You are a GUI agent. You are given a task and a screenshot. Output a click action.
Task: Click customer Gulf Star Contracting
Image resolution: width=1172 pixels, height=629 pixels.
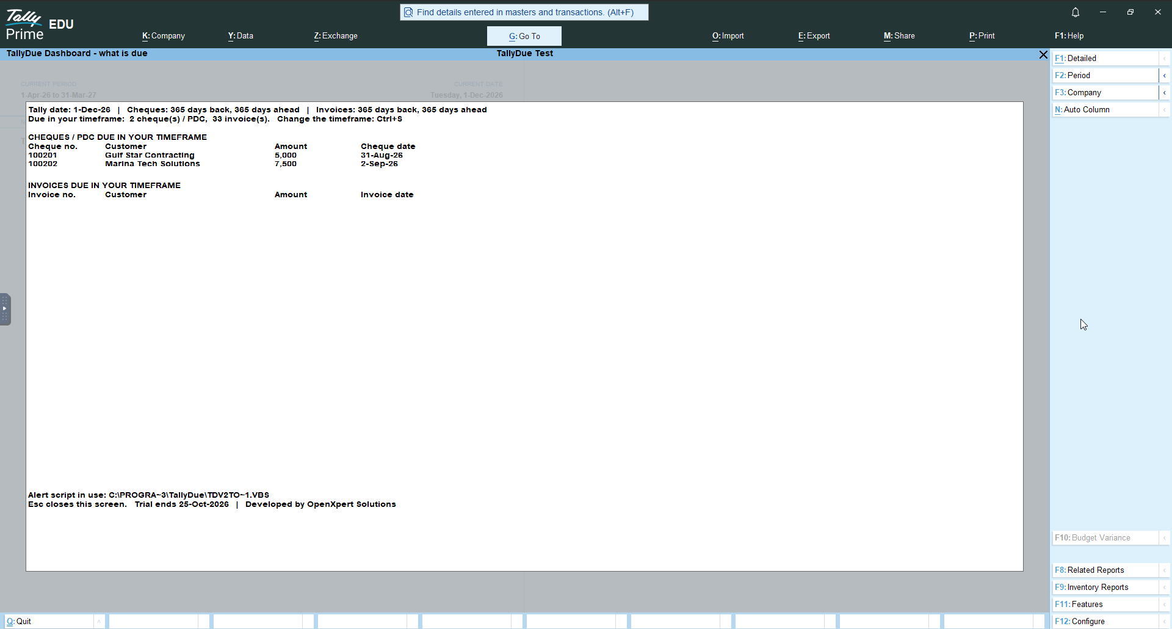[150, 155]
